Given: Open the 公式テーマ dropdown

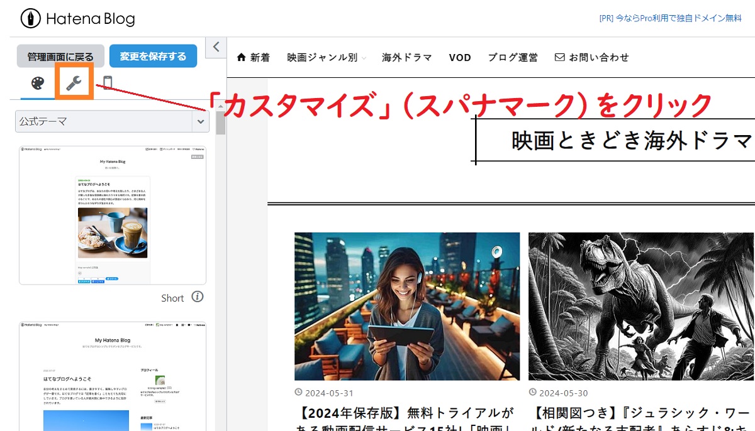Looking at the screenshot, I should (x=111, y=121).
